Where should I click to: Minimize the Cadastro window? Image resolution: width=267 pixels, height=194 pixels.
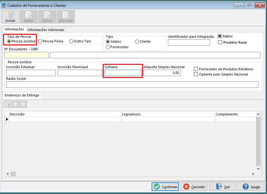239,5
